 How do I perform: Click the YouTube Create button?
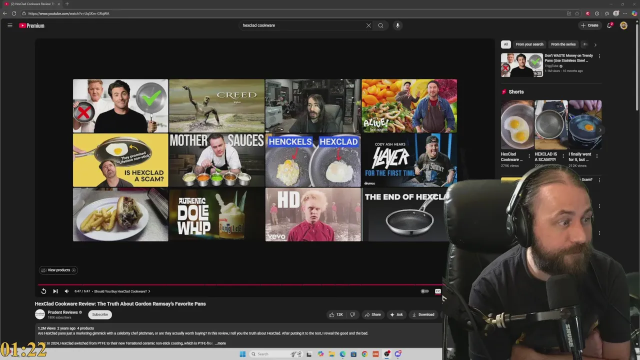point(589,25)
